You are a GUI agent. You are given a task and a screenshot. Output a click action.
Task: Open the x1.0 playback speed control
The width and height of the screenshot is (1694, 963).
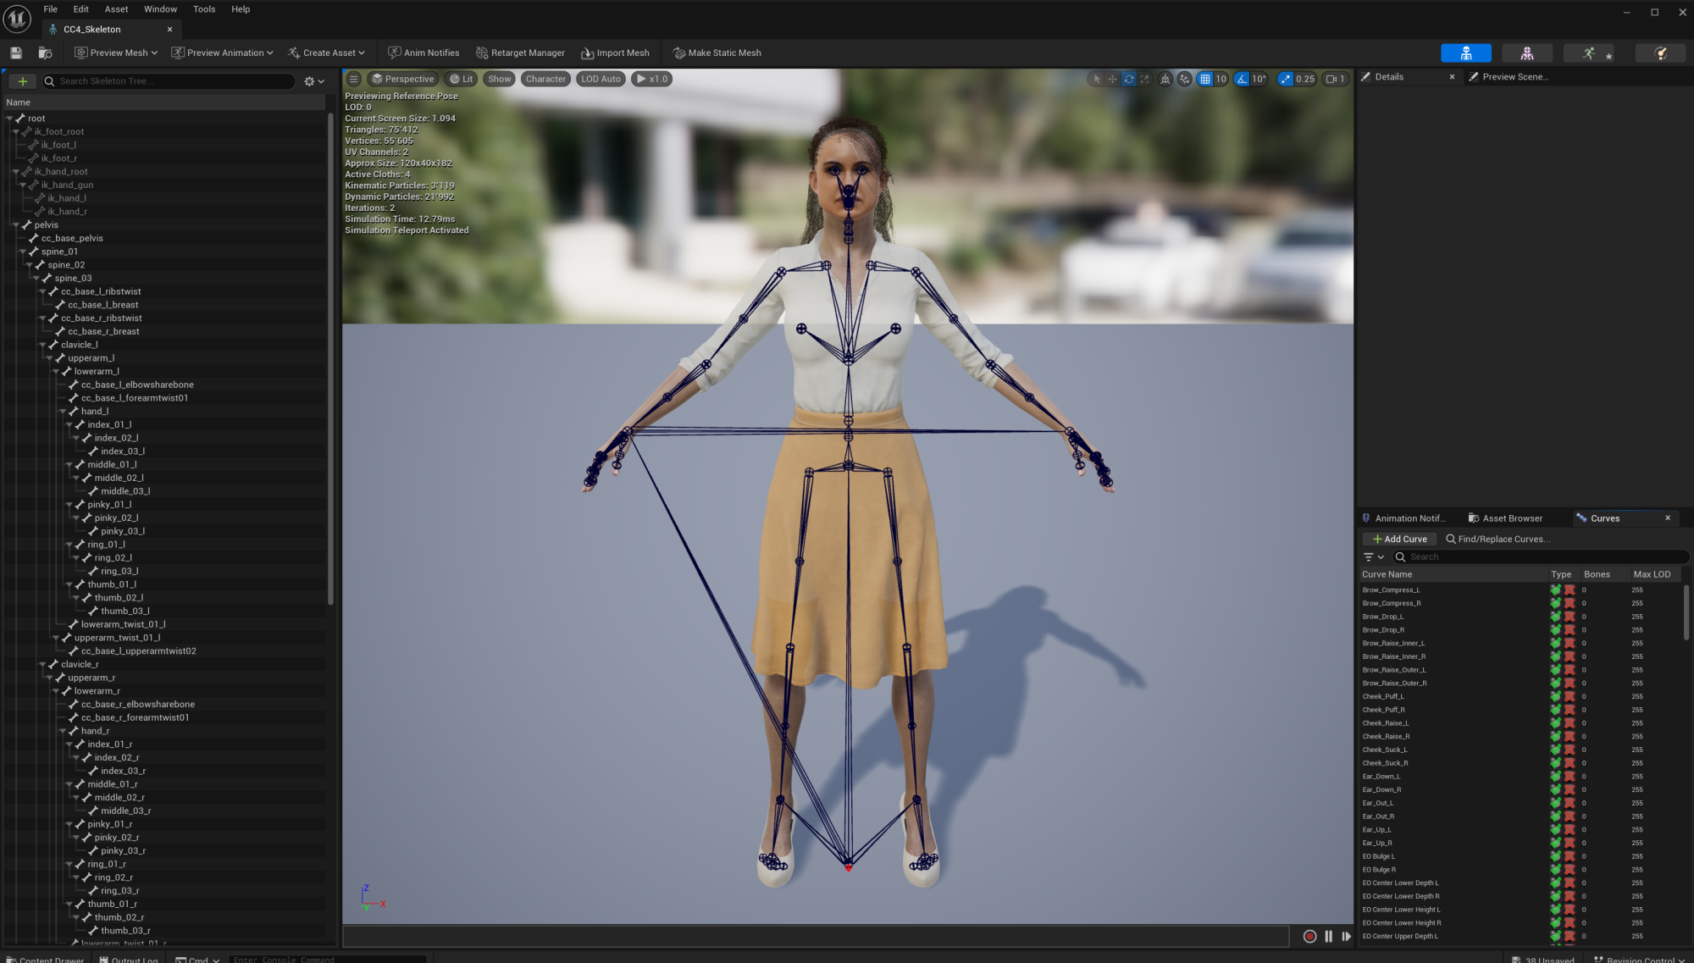pyautogui.click(x=652, y=79)
